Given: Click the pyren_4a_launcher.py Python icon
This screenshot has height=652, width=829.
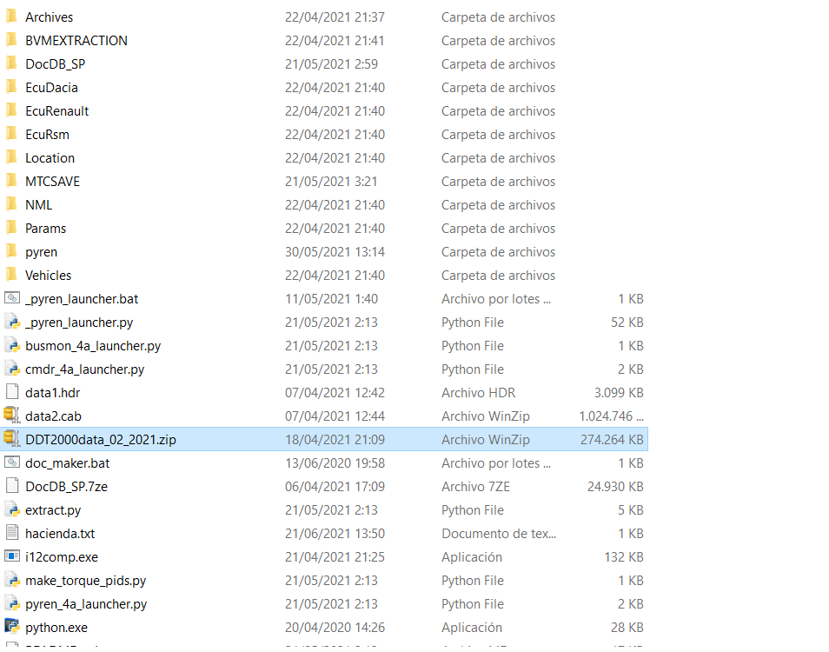Looking at the screenshot, I should tap(12, 603).
